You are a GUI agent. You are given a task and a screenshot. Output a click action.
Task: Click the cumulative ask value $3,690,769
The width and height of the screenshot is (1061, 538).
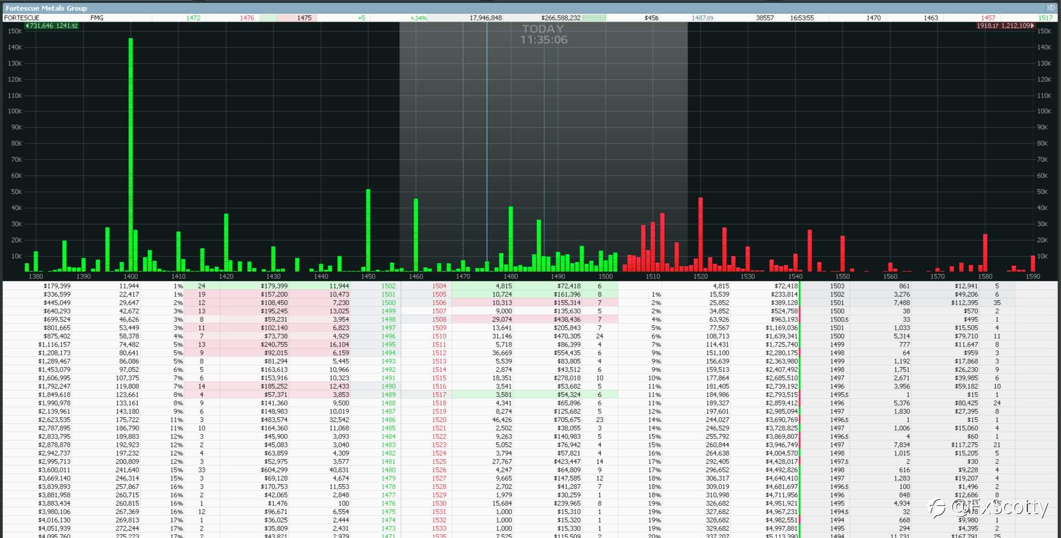(782, 420)
